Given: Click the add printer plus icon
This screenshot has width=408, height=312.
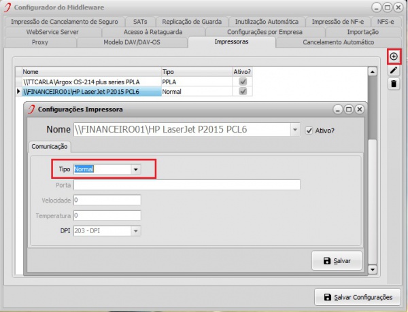Looking at the screenshot, I should 393,56.
